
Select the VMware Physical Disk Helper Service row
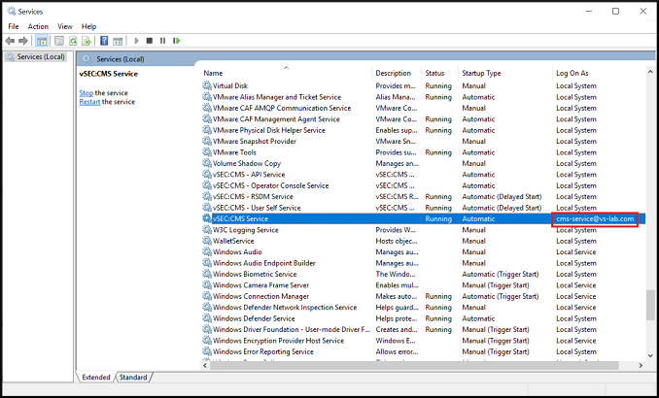[423, 130]
